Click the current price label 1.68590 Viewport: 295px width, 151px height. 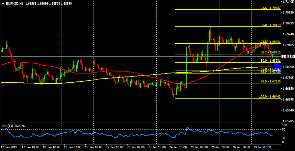pyautogui.click(x=288, y=56)
